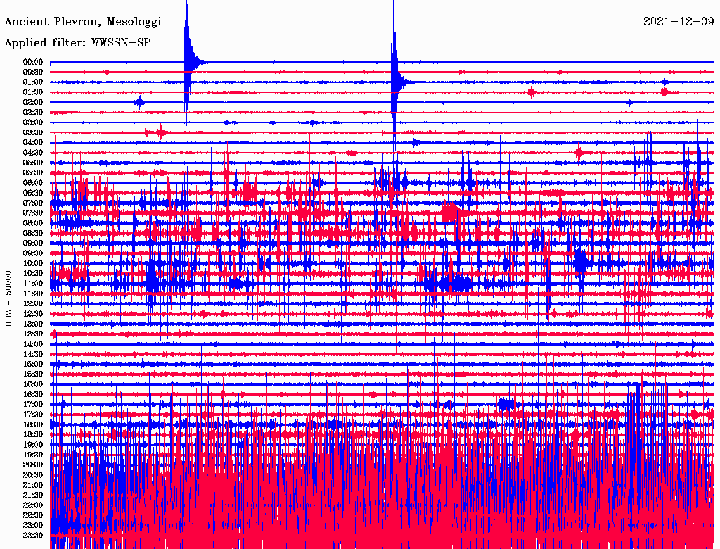Screen dimensions: 720x549
Task: Click the vertical axis label 'HHZ - 50000'
Action: (x=8, y=298)
